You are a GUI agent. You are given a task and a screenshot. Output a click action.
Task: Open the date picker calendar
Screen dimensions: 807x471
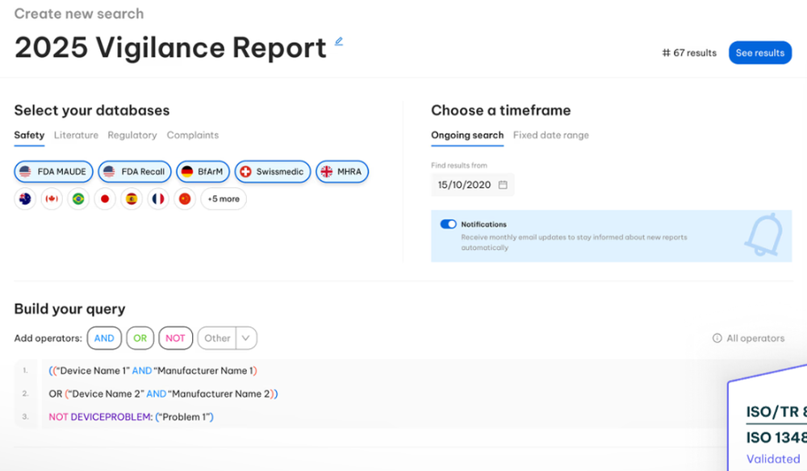504,185
